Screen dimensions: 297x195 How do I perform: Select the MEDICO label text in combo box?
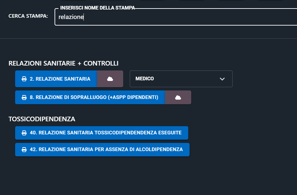pos(145,79)
